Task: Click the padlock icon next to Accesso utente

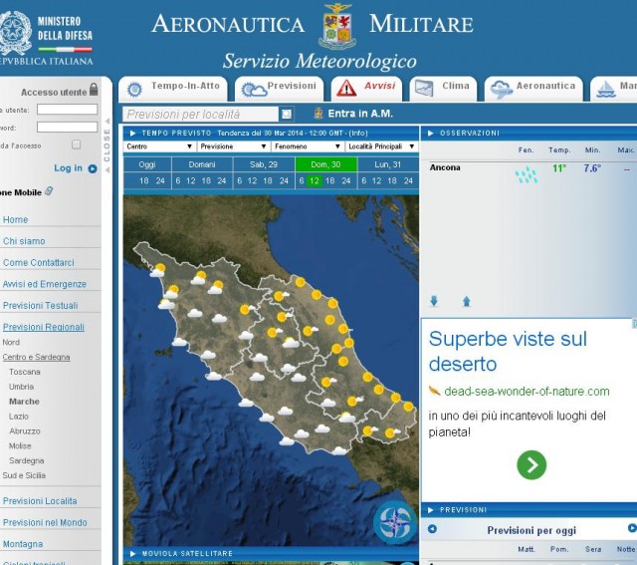Action: pyautogui.click(x=95, y=92)
